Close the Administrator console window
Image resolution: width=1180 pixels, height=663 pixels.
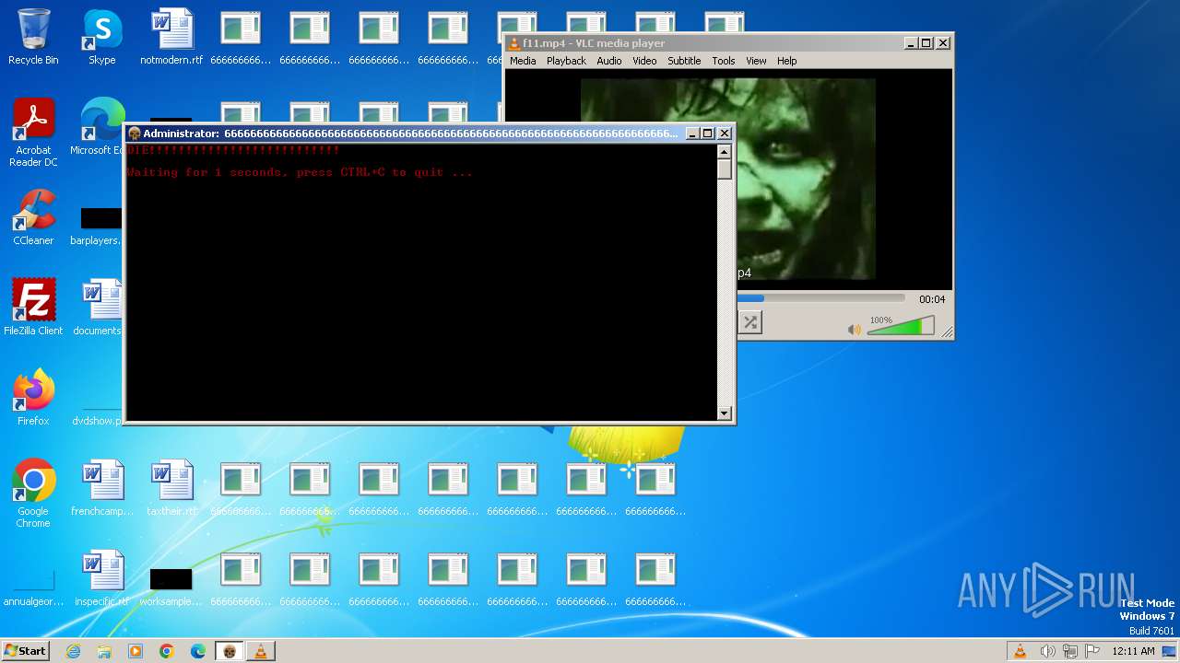click(x=725, y=134)
